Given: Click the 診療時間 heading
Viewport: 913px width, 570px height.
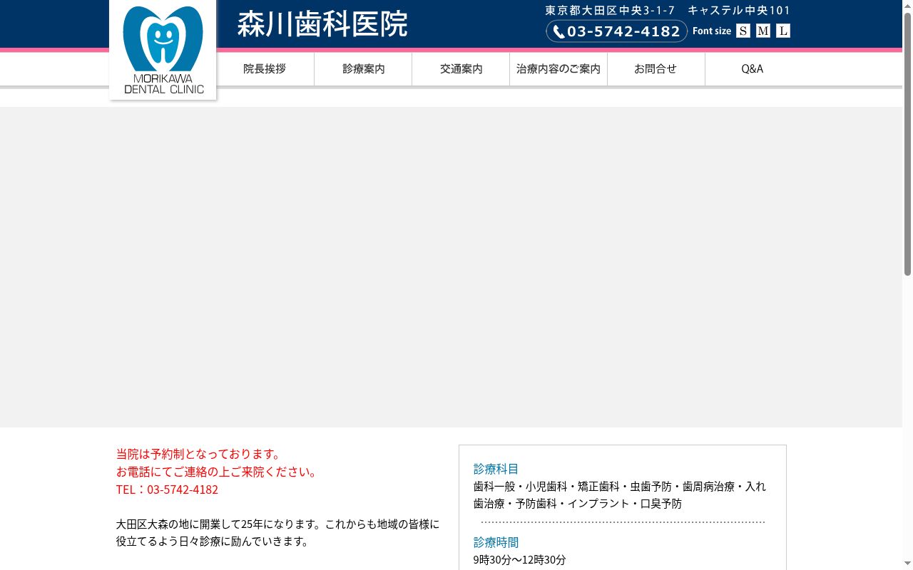Looking at the screenshot, I should (x=496, y=542).
